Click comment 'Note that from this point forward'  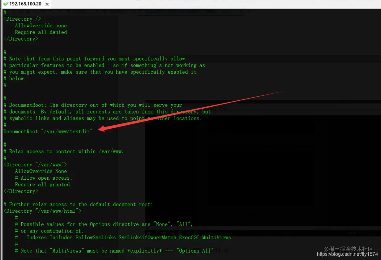click(x=94, y=59)
